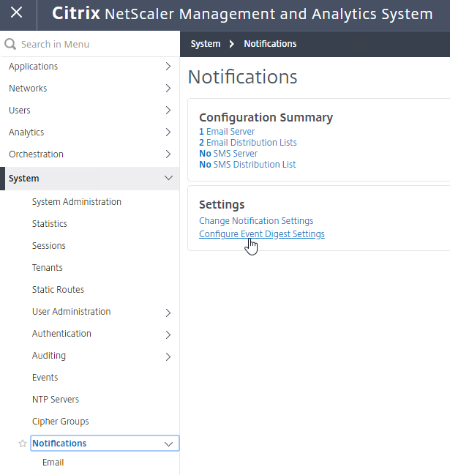Open the Statistics page

(49, 223)
